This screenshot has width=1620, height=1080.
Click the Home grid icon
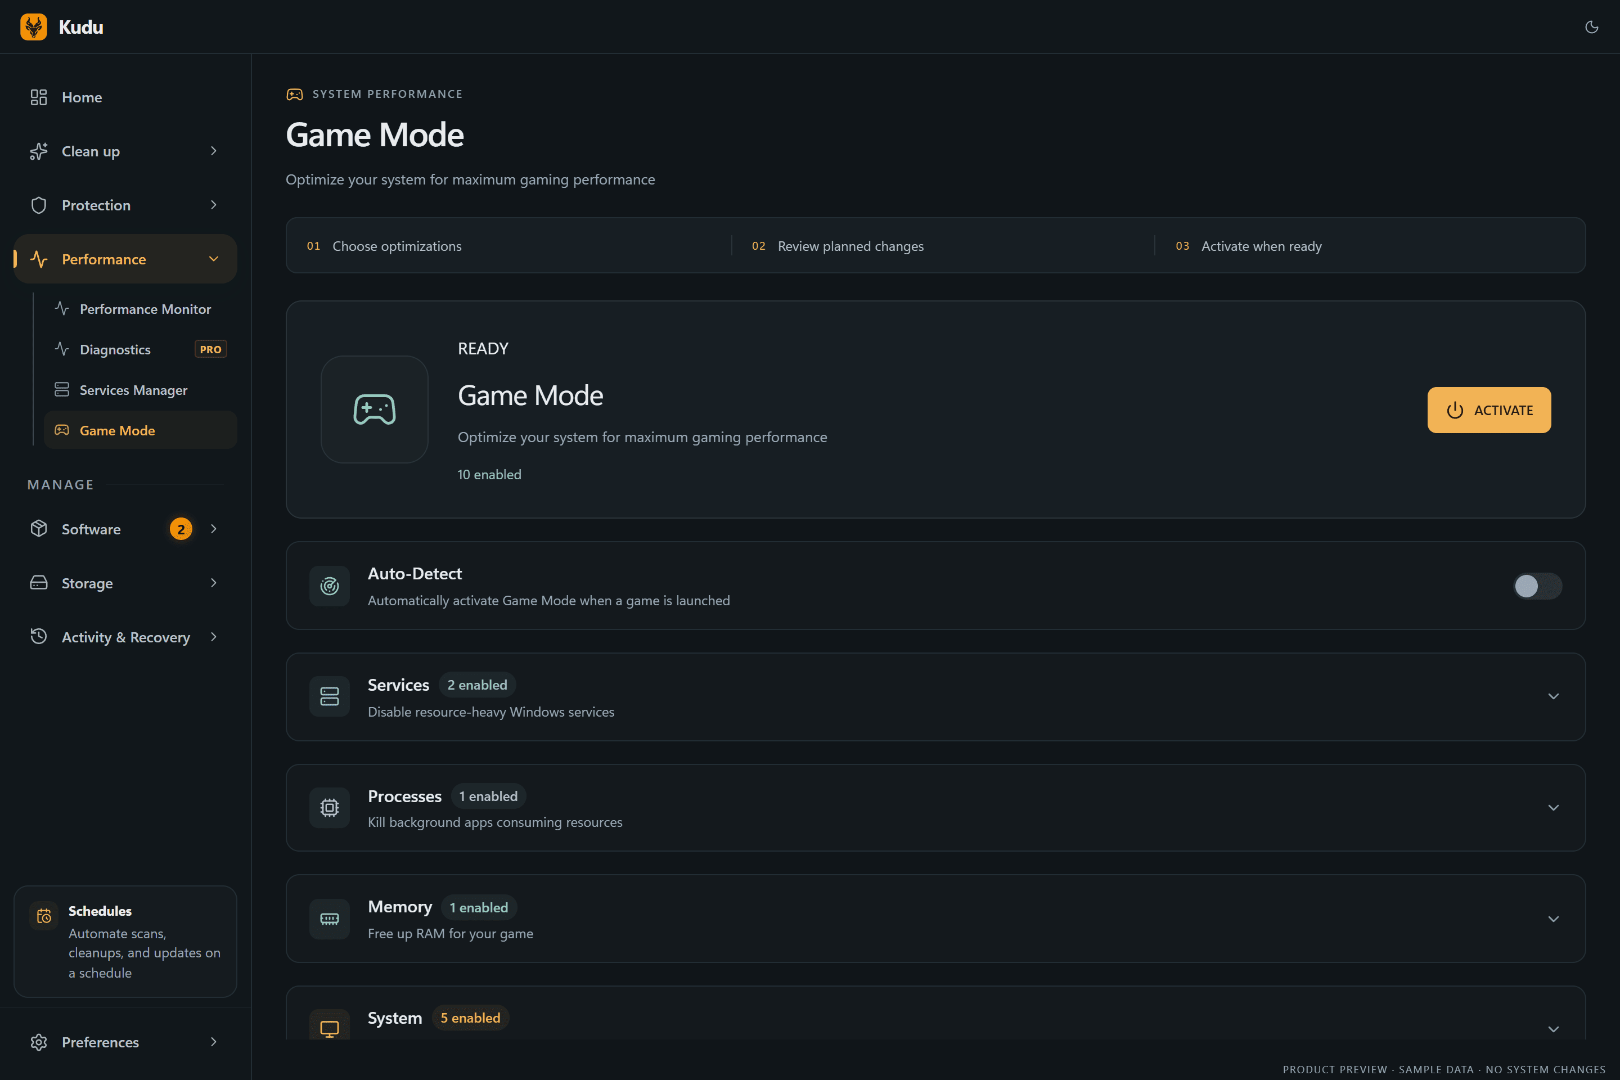tap(39, 97)
